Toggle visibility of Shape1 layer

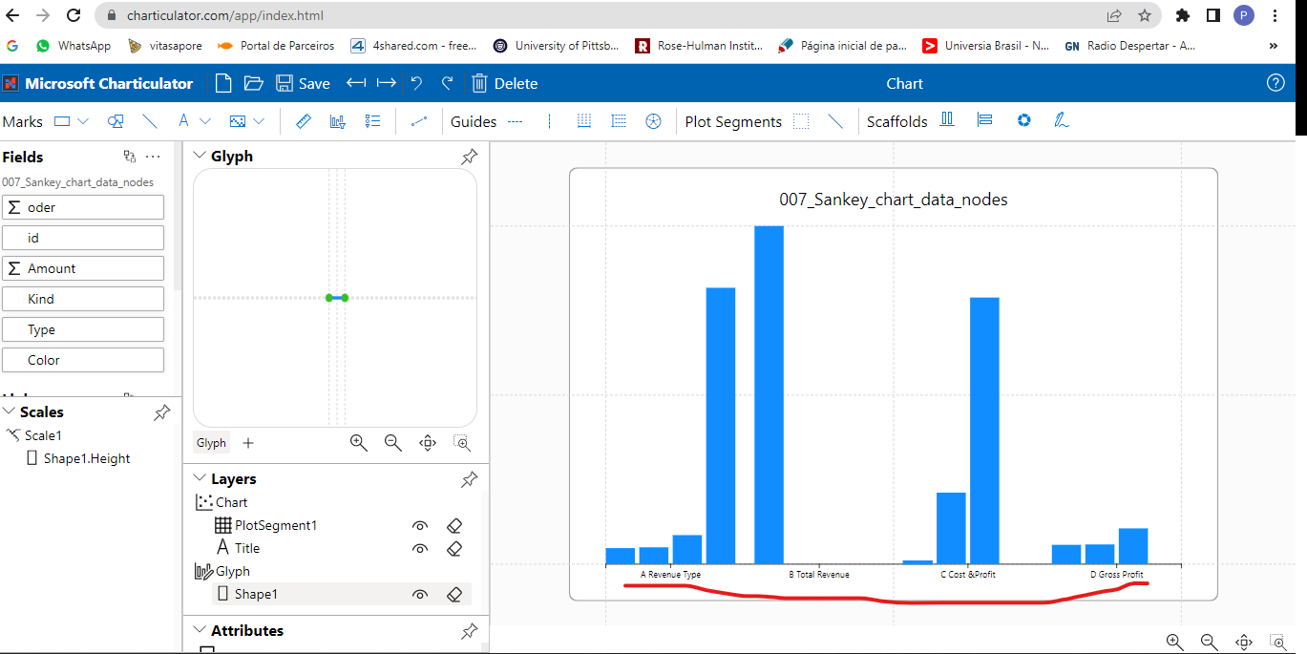pyautogui.click(x=419, y=594)
